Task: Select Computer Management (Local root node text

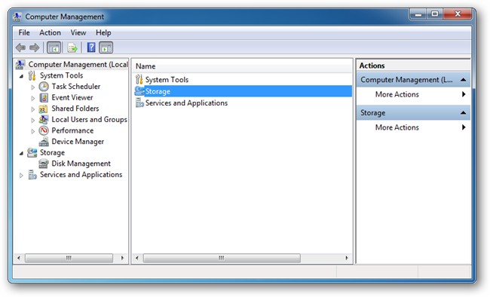Action: (x=78, y=64)
